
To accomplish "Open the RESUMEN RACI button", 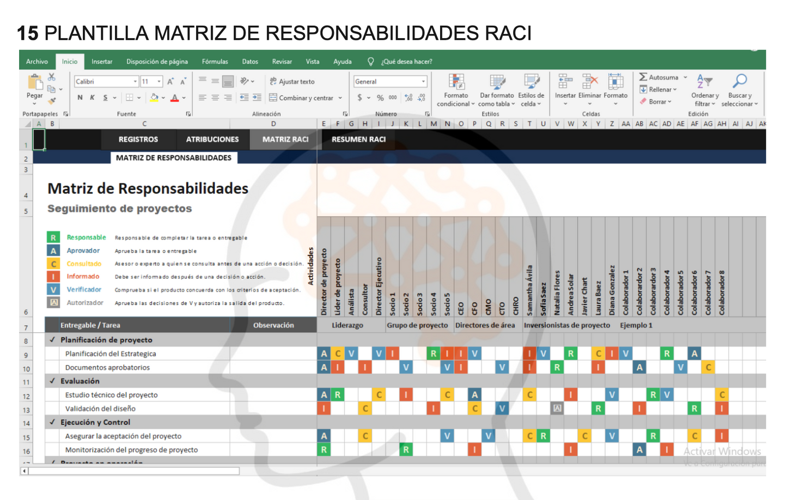I will tap(358, 139).
